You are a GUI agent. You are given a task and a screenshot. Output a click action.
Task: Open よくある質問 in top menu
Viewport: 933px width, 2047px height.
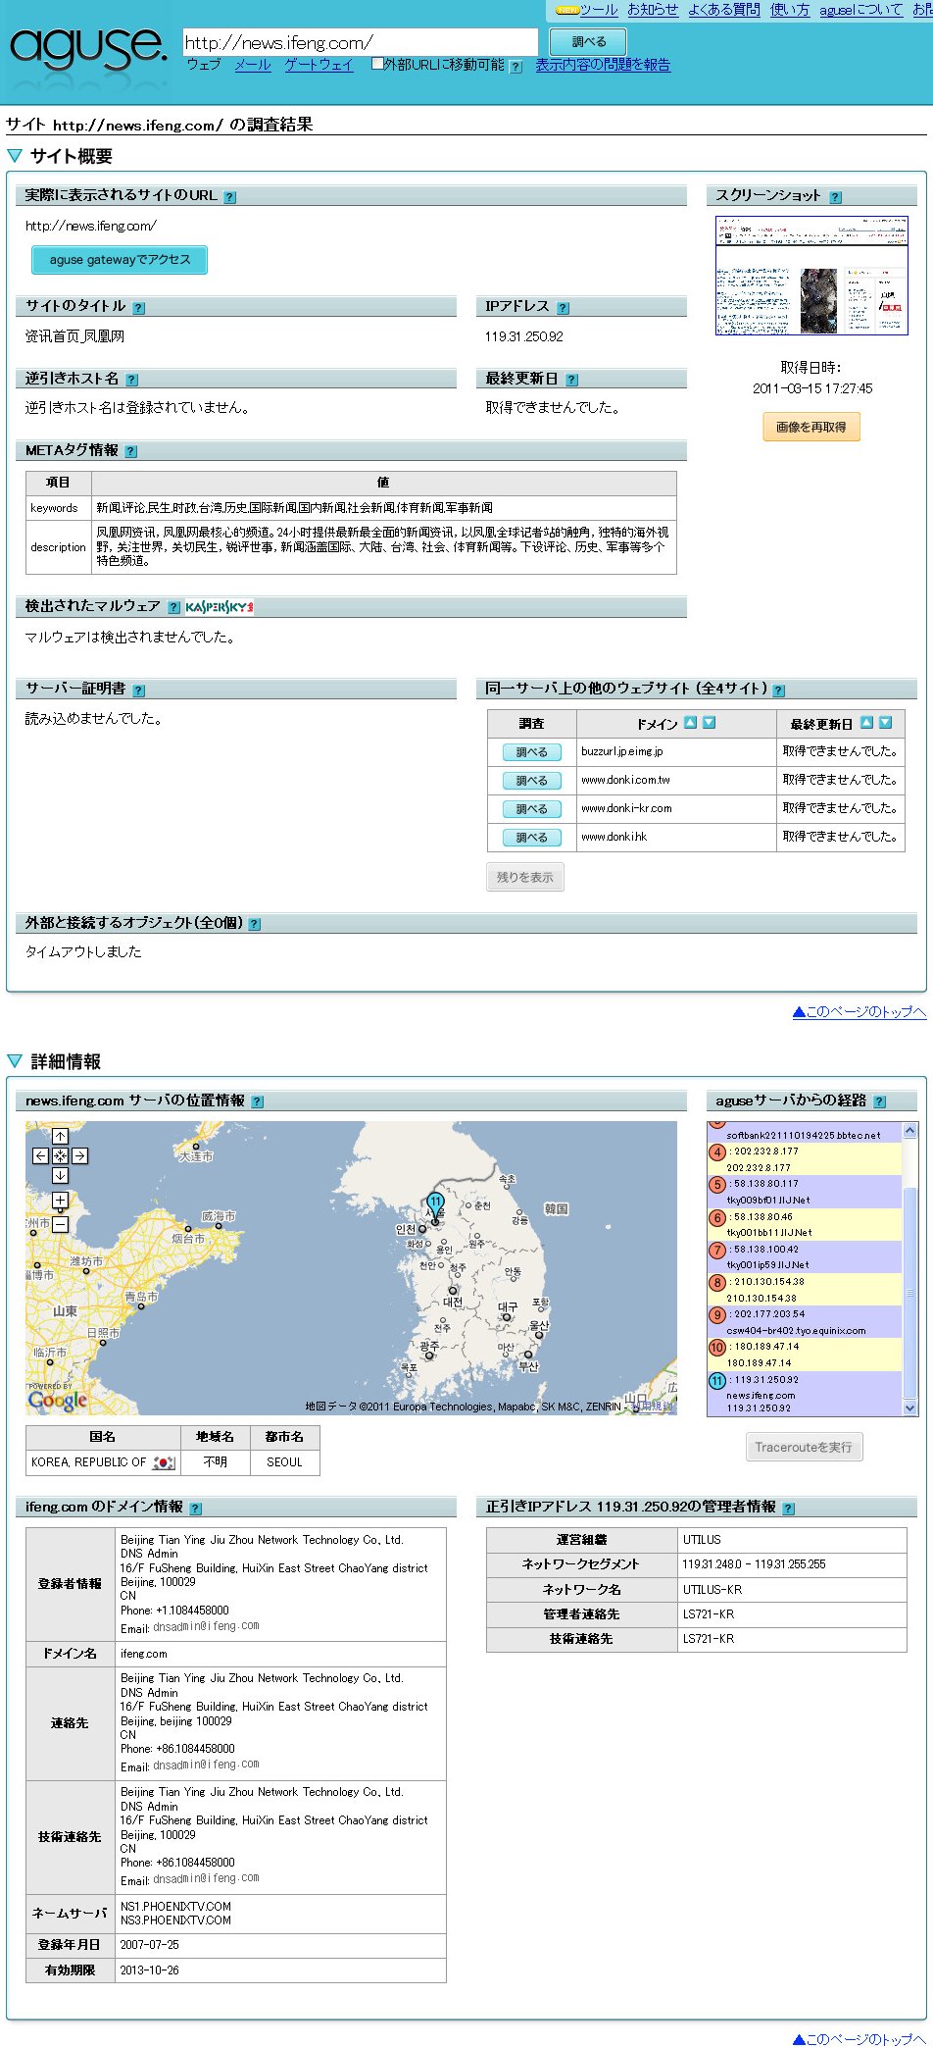(724, 10)
